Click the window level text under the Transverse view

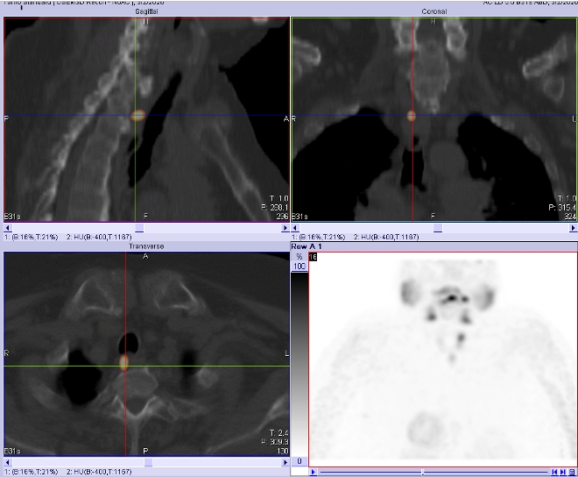(x=67, y=472)
